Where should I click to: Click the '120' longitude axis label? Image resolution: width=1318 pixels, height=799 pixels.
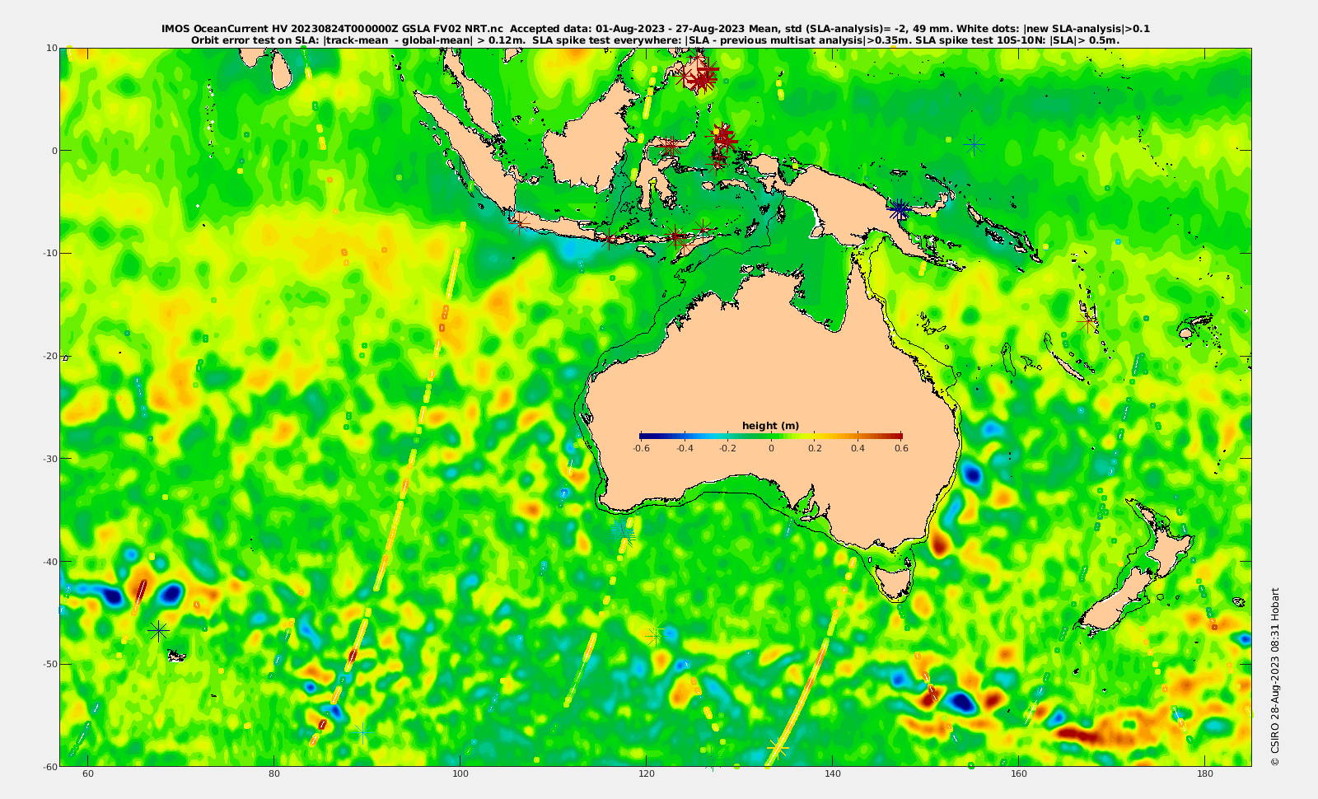pos(647,773)
